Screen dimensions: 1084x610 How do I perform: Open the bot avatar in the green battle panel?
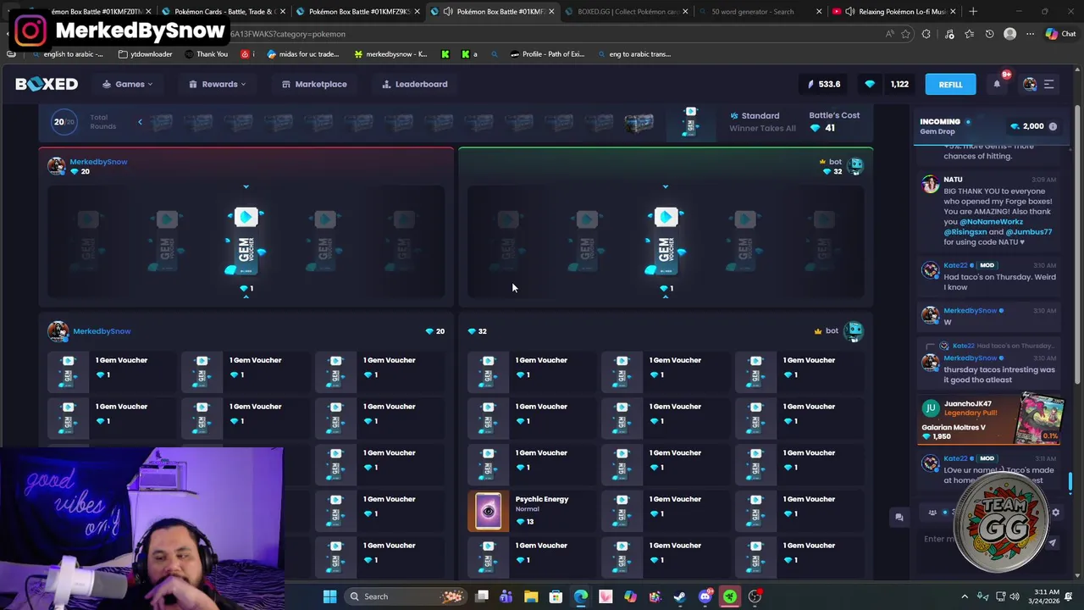[854, 165]
